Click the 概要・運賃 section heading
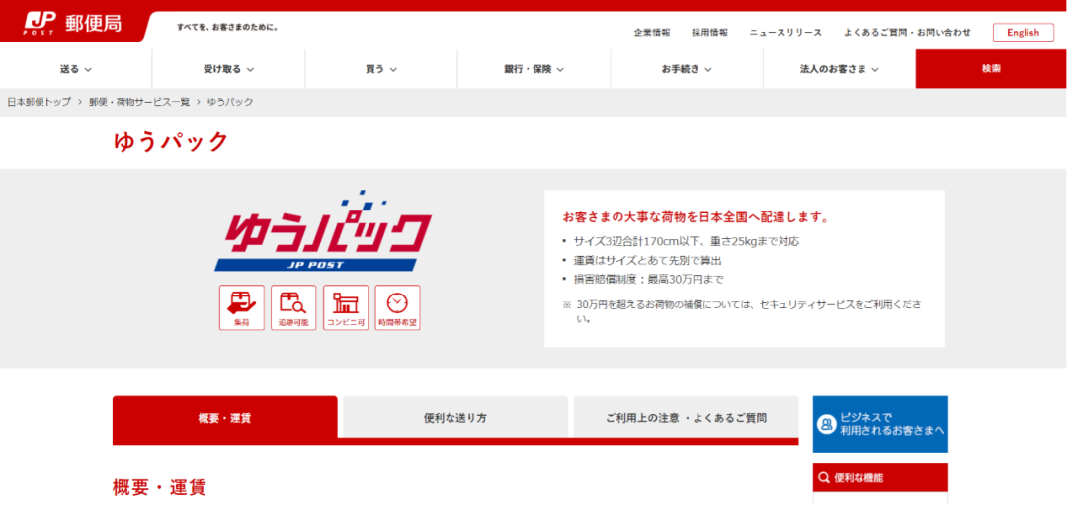This screenshot has height=505, width=1067. point(159,486)
